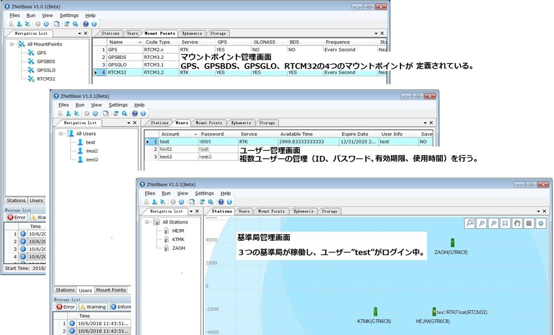Switch to Ephemeris tab in bottom window

(304, 211)
